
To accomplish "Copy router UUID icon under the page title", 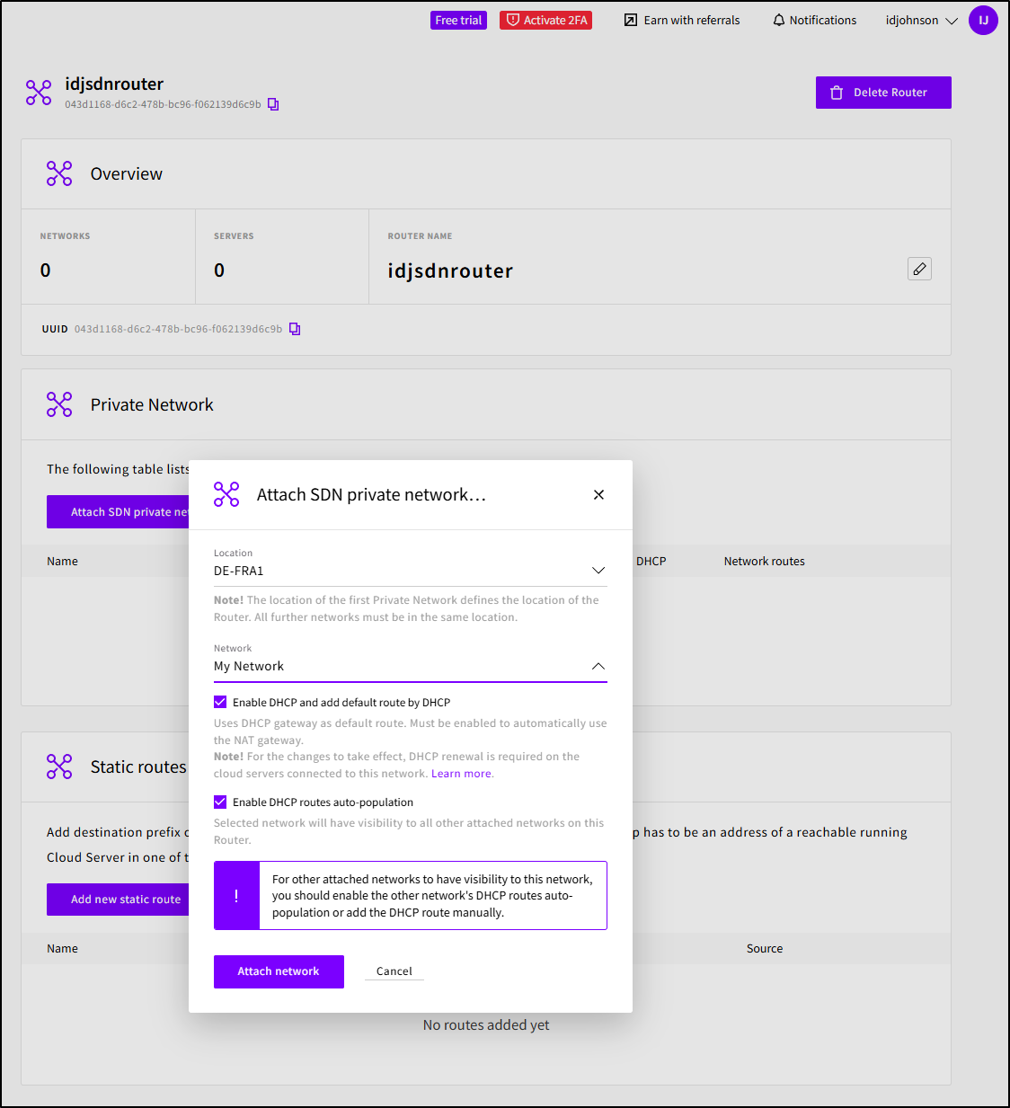I will pos(273,104).
